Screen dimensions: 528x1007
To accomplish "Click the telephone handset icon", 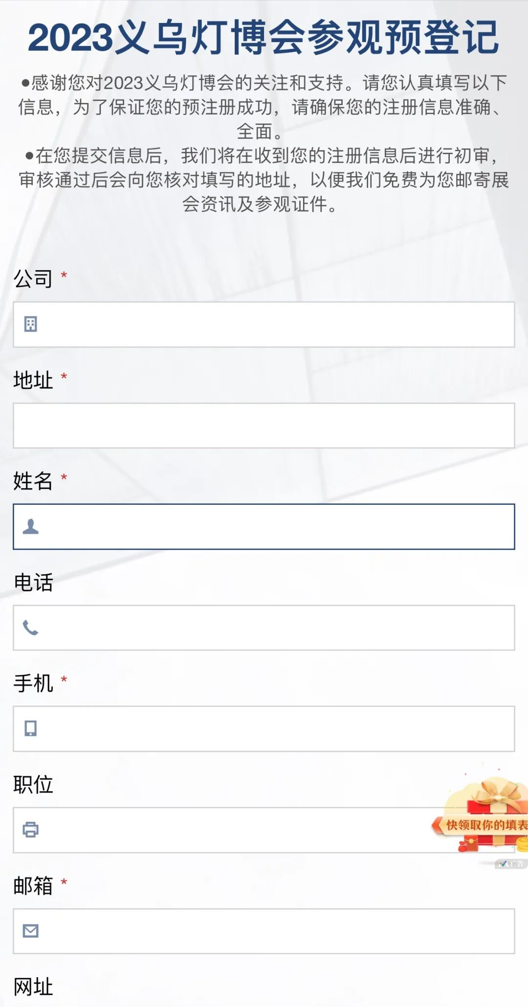I will [30, 628].
